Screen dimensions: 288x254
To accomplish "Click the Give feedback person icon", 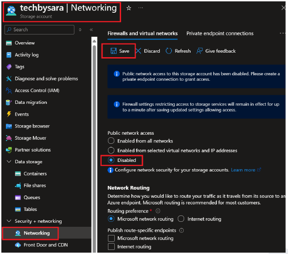I will [199, 51].
